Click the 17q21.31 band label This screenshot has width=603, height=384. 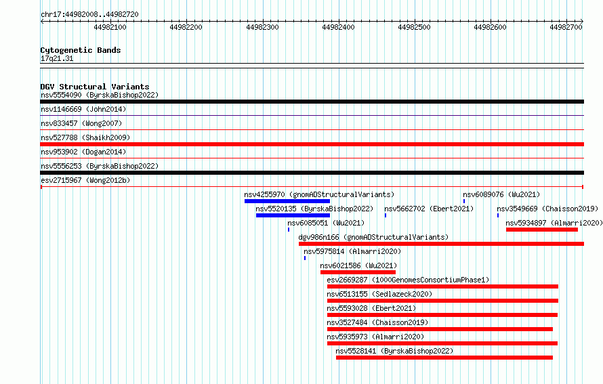point(57,58)
